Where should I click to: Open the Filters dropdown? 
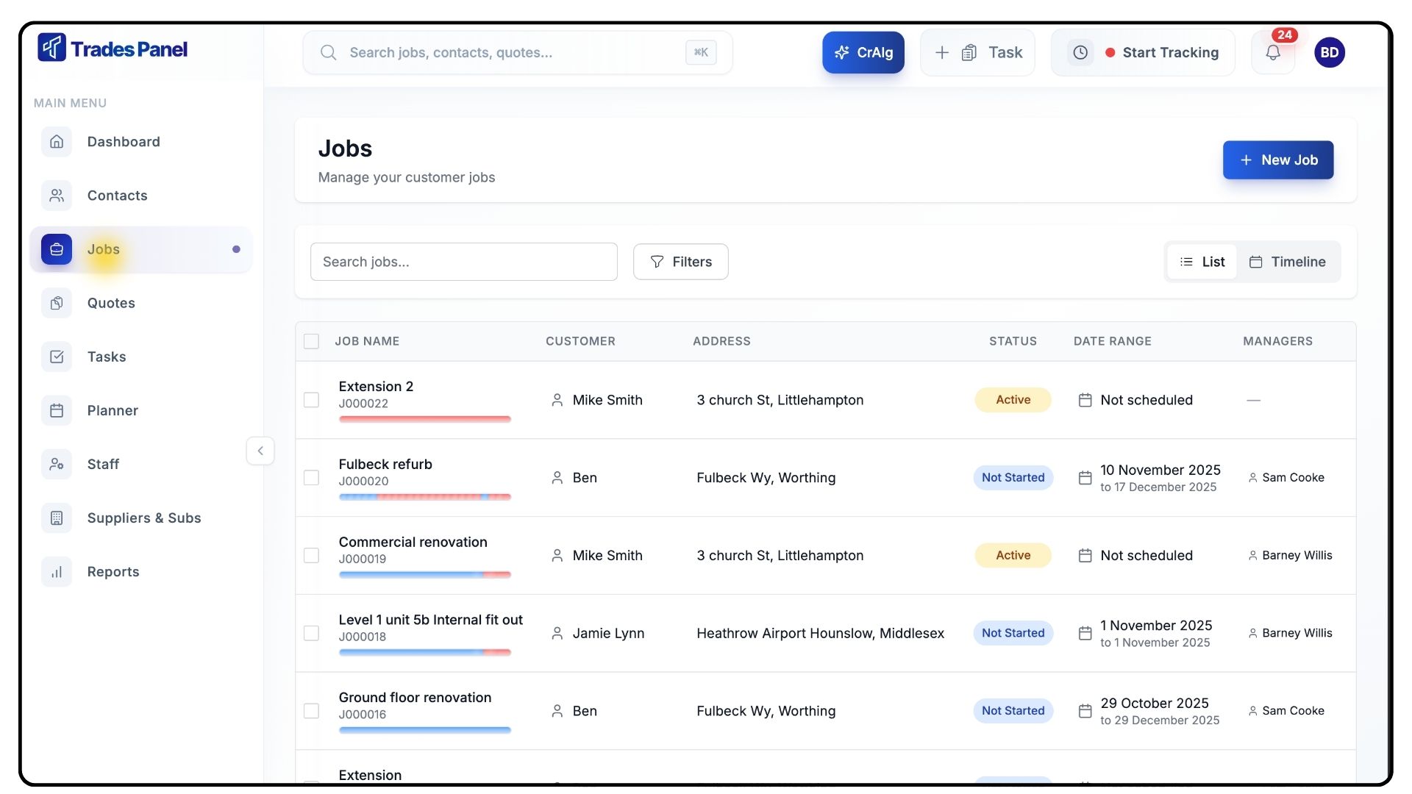pos(680,262)
